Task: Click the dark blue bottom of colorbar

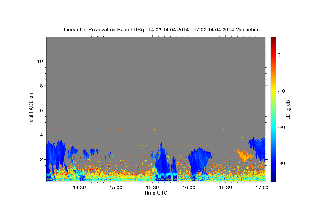Action: point(273,179)
